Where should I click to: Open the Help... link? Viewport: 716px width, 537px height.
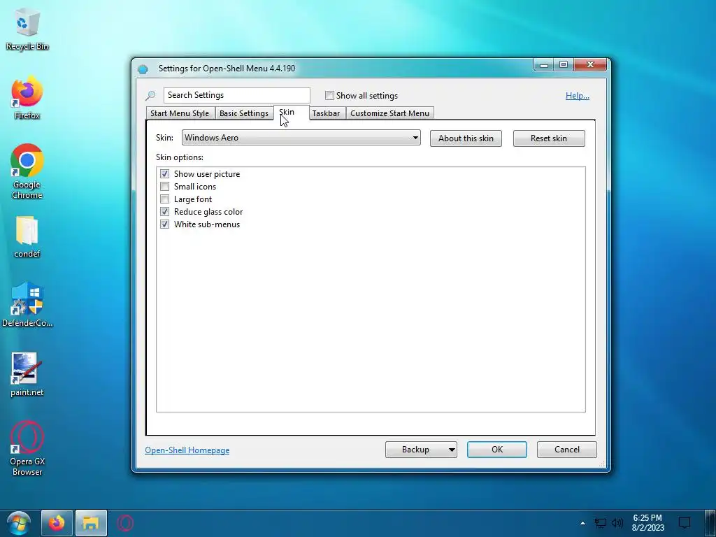click(x=577, y=96)
